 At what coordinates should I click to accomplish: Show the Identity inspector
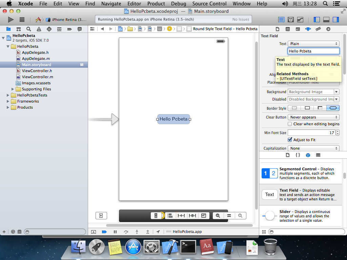point(298,29)
